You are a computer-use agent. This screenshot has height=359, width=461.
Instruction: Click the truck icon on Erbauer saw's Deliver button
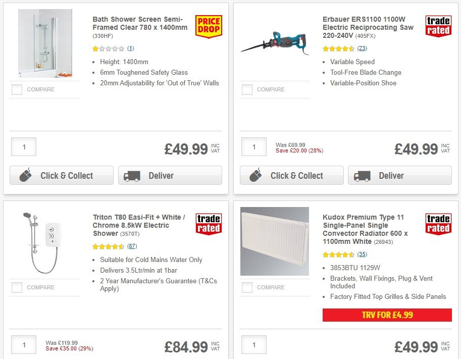click(362, 175)
